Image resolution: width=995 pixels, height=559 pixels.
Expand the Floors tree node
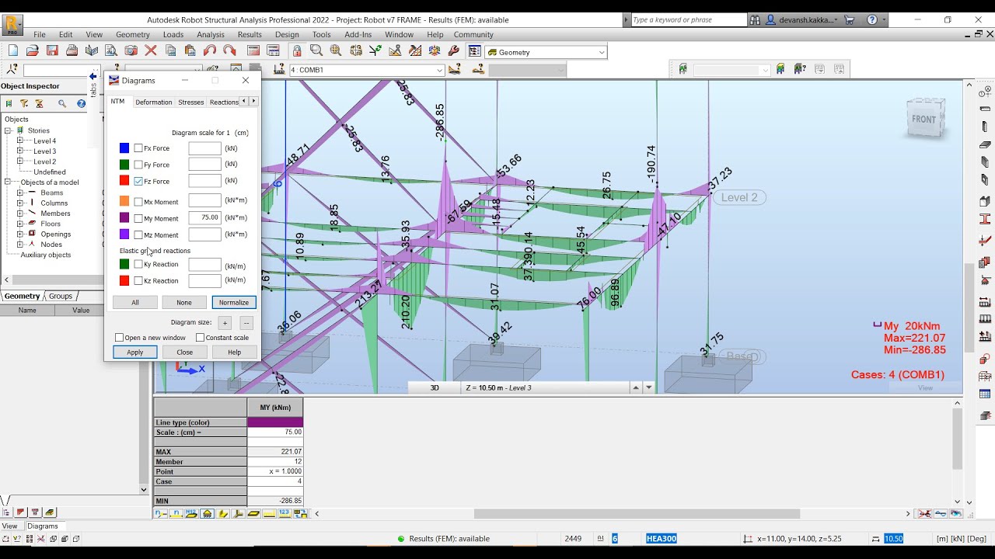(20, 224)
